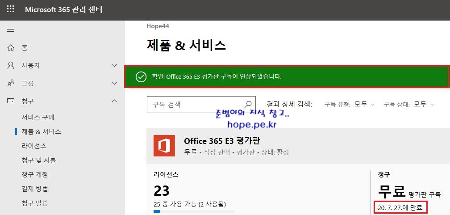Click the 제품 & 서비스 page heading
The image size is (450, 215).
pyautogui.click(x=186, y=46)
